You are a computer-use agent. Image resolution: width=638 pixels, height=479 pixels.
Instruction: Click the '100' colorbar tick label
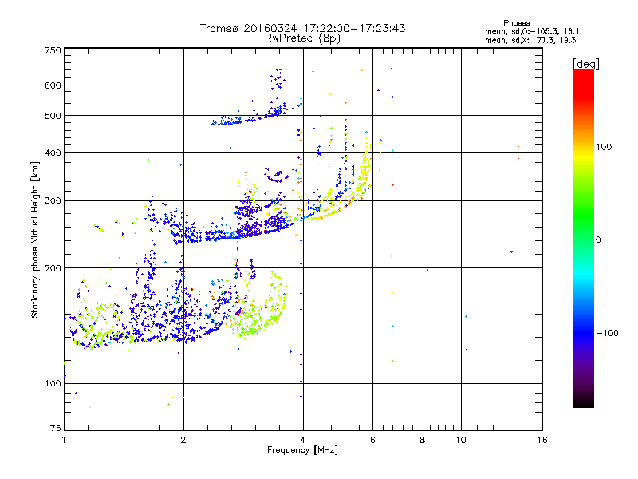point(604,147)
